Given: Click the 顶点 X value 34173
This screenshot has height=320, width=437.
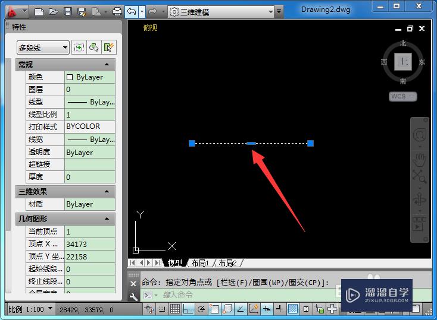Looking at the screenshot, I should (90, 244).
